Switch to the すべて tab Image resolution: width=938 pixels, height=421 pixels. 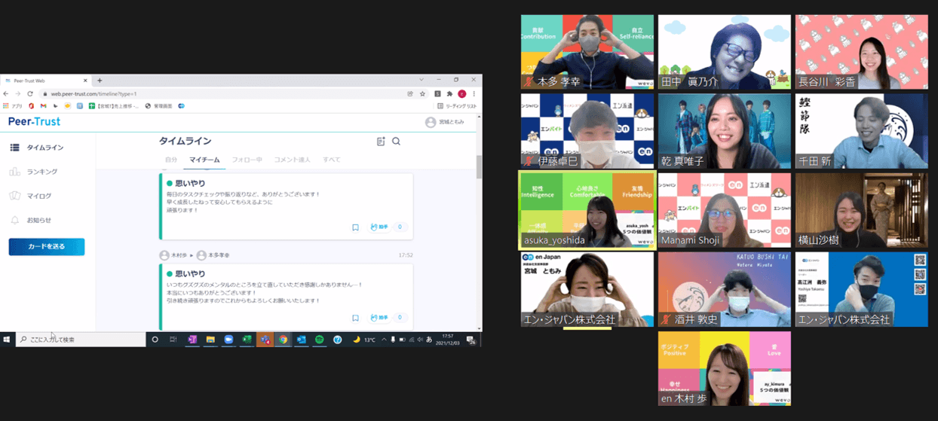pyautogui.click(x=331, y=160)
